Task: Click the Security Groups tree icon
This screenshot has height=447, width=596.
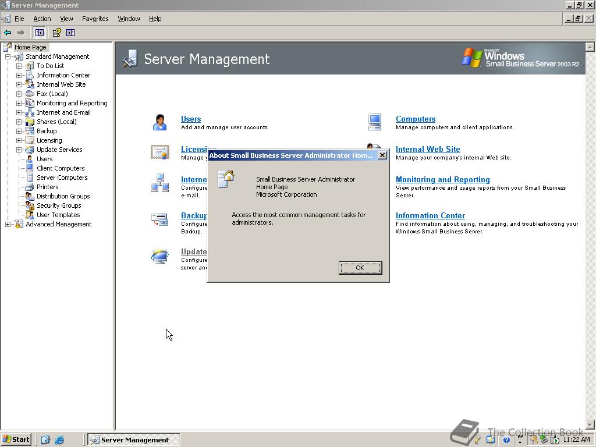Action: click(30, 205)
